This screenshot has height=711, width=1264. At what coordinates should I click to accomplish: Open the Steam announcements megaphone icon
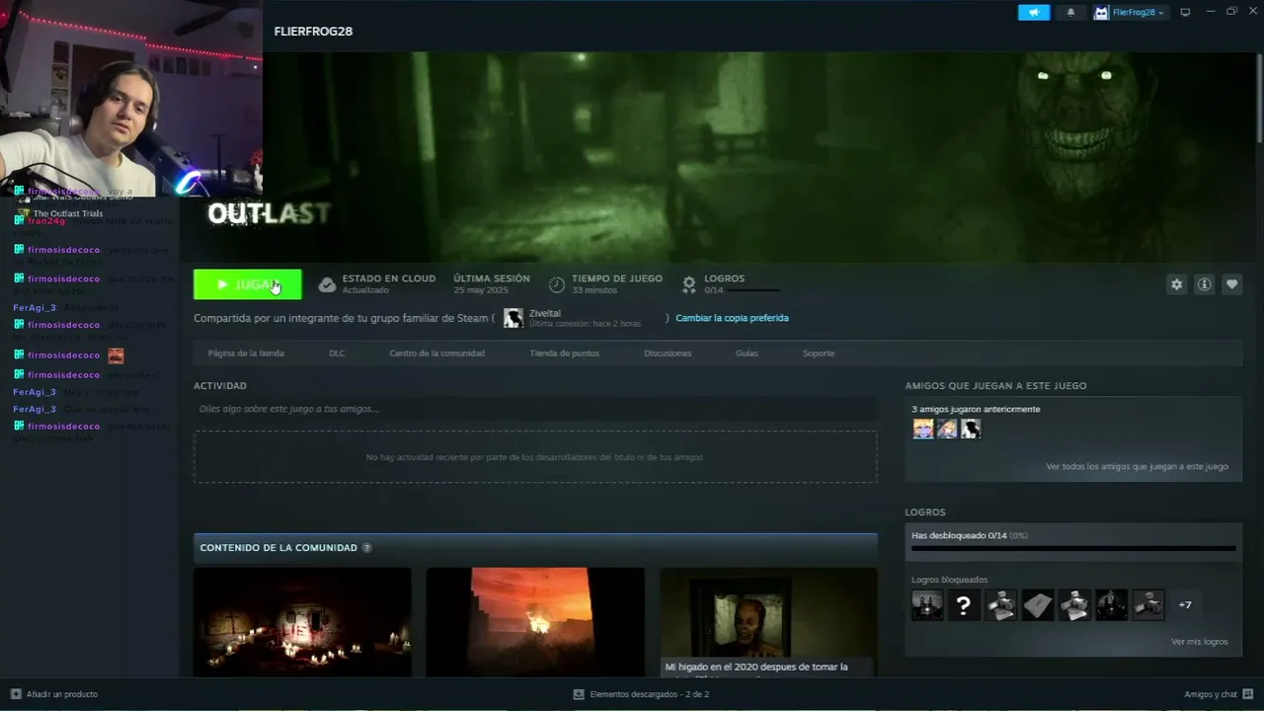(x=1034, y=12)
